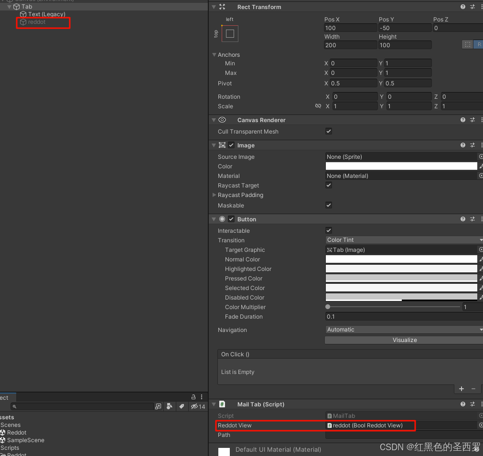483x456 pixels.
Task: Open search by type icon in Project panel
Action: pyautogui.click(x=169, y=406)
